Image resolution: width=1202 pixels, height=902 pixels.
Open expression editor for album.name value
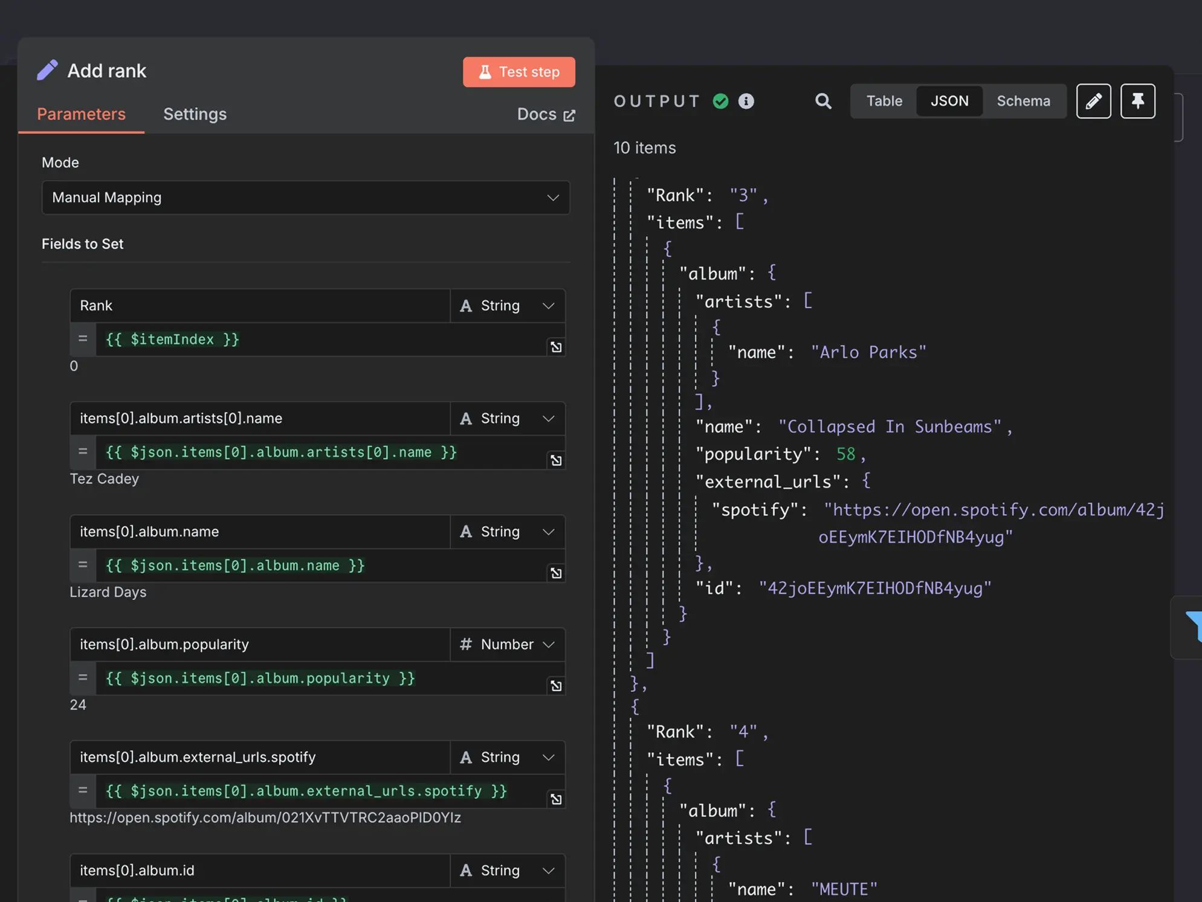click(x=556, y=573)
